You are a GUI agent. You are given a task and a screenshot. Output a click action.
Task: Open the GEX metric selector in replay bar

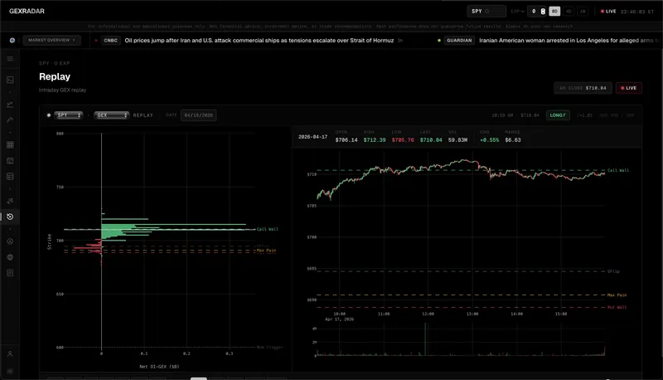111,115
